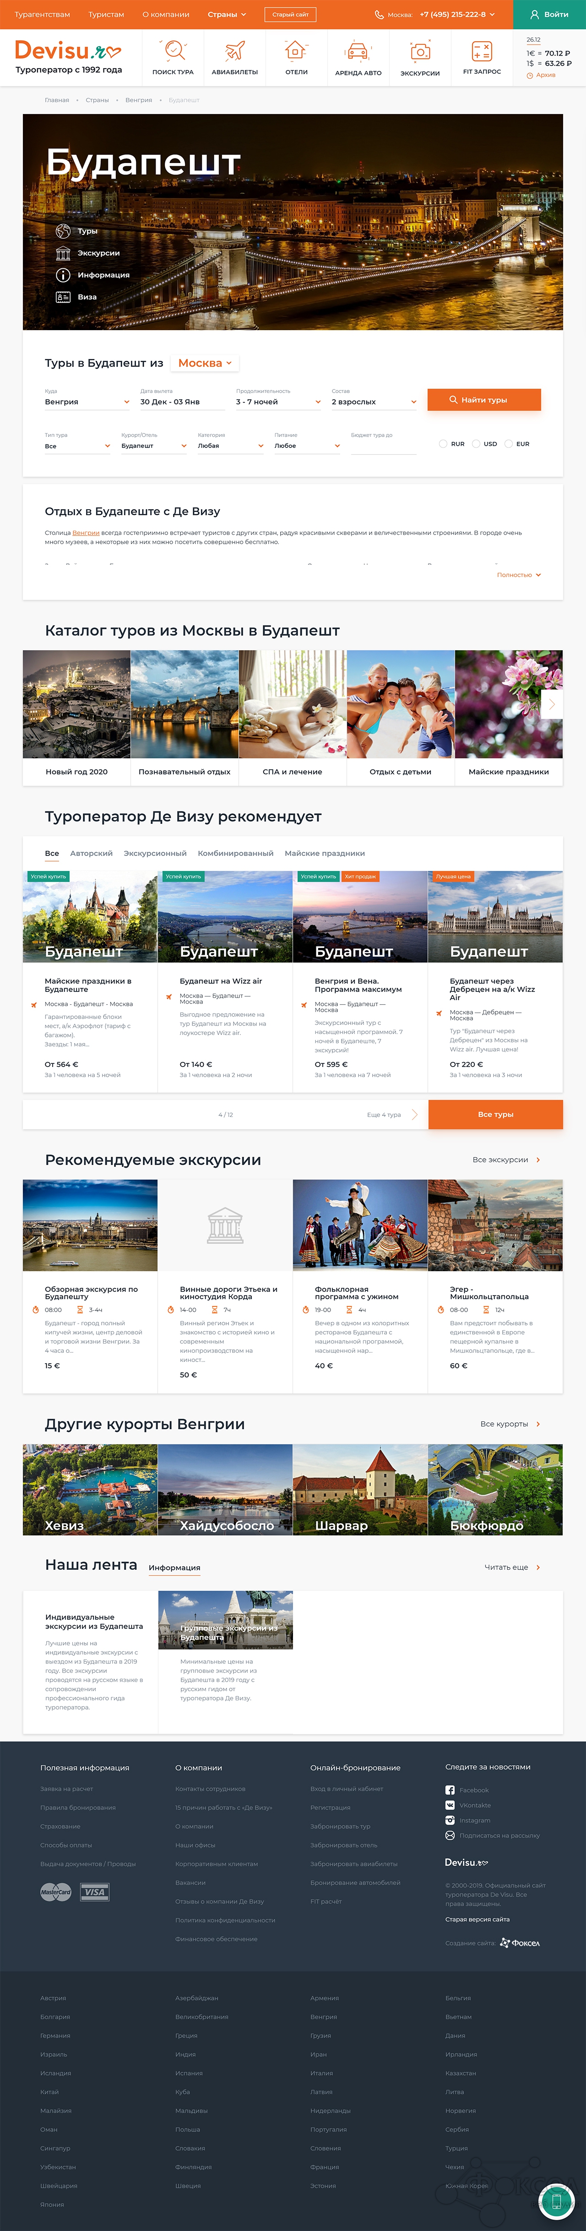This screenshot has width=586, height=2231.
Task: Open the Все экскурсии link
Action: click(x=506, y=1159)
